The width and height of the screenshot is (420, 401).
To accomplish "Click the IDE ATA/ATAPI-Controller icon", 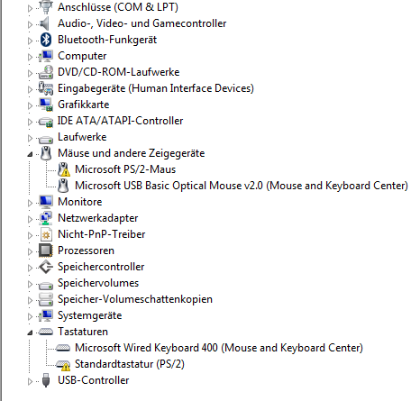I will click(46, 122).
